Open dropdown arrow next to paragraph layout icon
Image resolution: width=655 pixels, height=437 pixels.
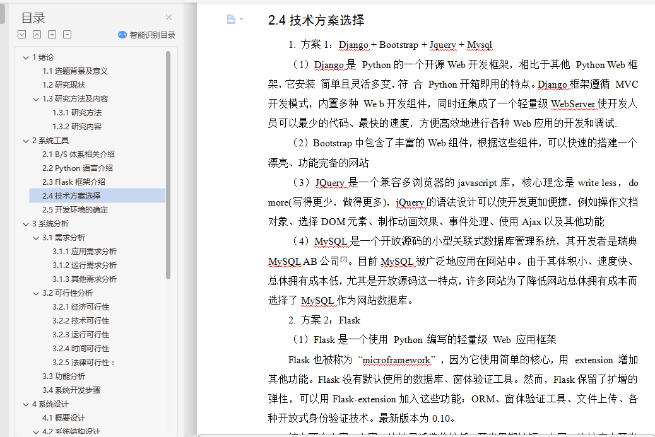tap(242, 19)
